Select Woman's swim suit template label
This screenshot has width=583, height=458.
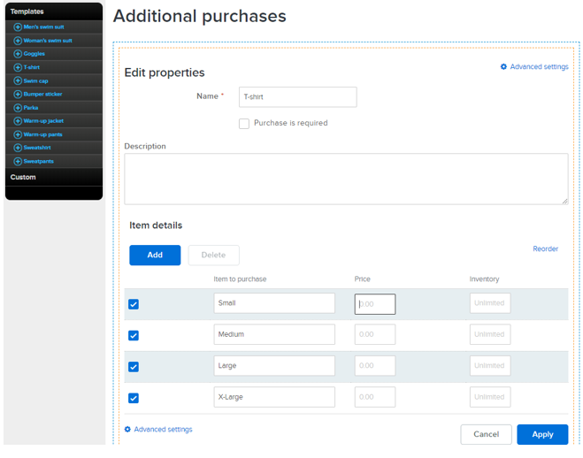pyautogui.click(x=48, y=41)
